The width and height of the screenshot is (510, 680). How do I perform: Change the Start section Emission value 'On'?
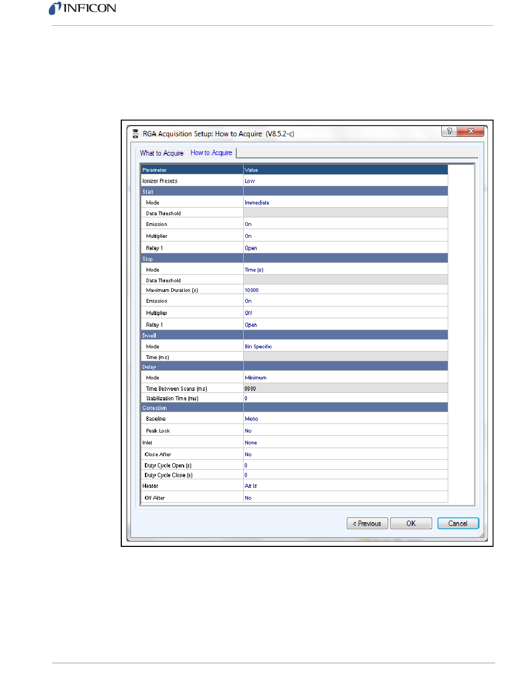coord(346,224)
